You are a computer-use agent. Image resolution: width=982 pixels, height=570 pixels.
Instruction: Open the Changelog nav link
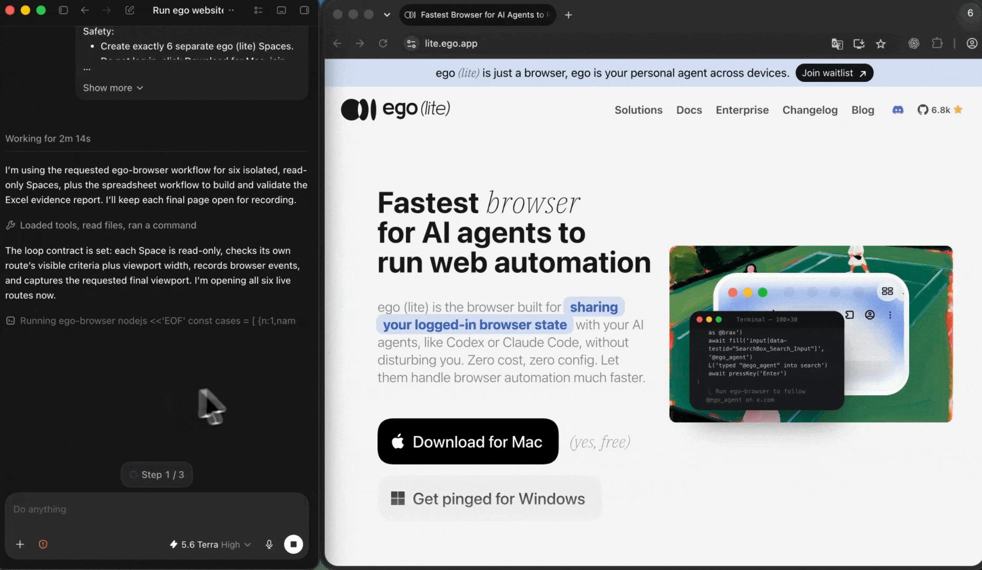pyautogui.click(x=810, y=110)
